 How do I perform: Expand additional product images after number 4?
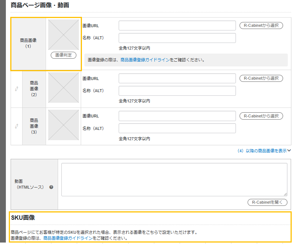pos(261,150)
